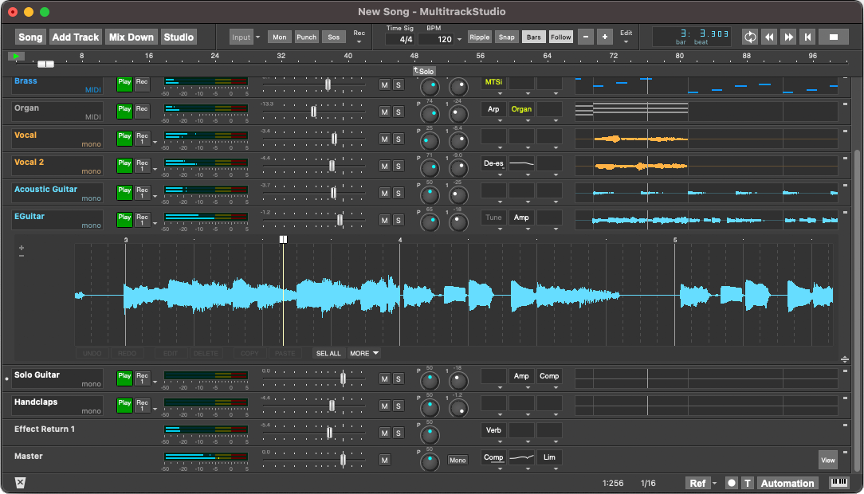Click the trash bin icon in status bar
This screenshot has height=494, width=864.
point(21,483)
